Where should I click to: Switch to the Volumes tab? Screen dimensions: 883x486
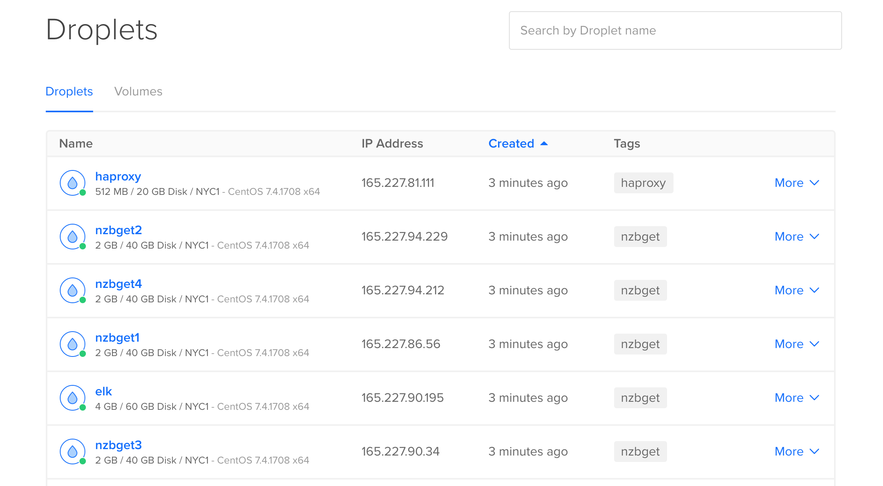138,91
